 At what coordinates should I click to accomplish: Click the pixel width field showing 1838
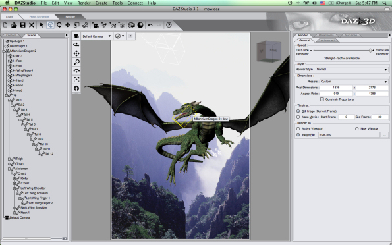pos(336,88)
